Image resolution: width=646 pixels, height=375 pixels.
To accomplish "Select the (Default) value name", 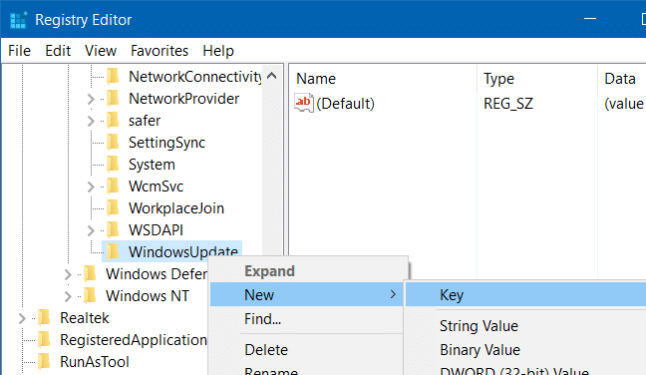I will pos(345,104).
